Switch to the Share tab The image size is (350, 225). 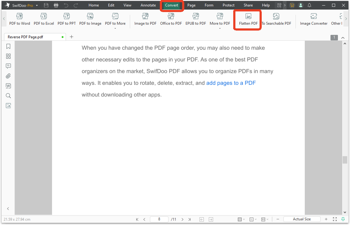point(248,5)
